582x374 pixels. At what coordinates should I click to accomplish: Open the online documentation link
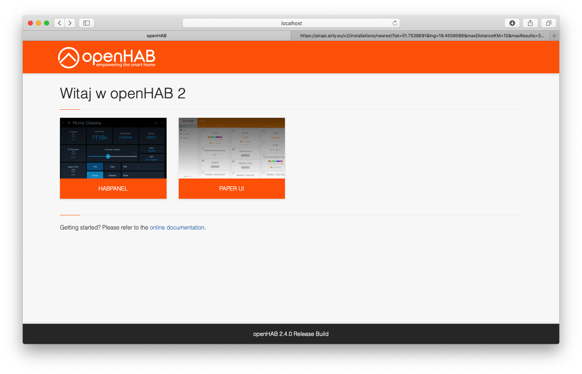point(177,227)
